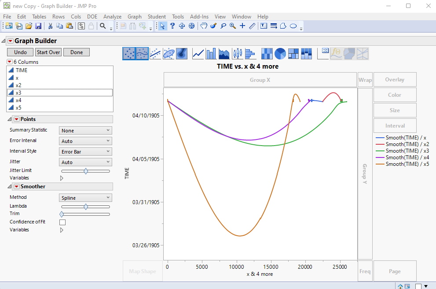Viewport: 436px width, 289px height.
Task: Click the Color drop zone
Action: (x=395, y=95)
